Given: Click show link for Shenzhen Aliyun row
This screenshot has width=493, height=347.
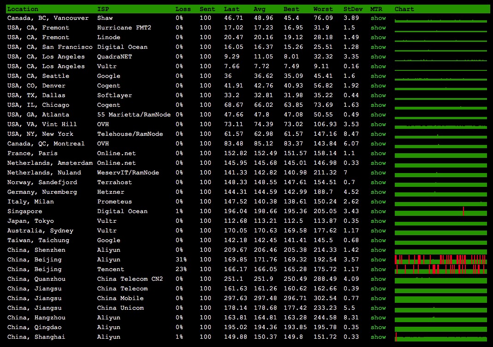Looking at the screenshot, I should coord(378,250).
